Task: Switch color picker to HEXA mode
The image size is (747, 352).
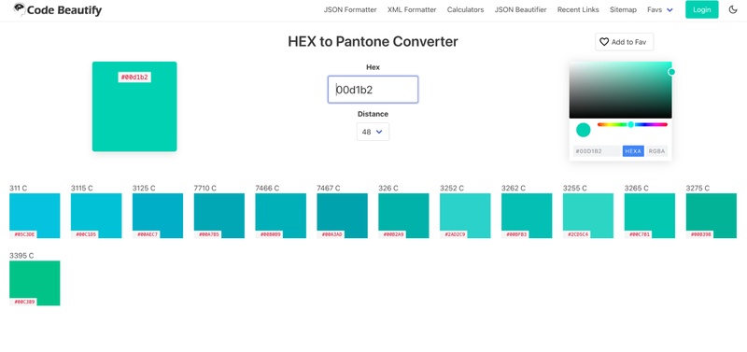Action: [x=633, y=151]
